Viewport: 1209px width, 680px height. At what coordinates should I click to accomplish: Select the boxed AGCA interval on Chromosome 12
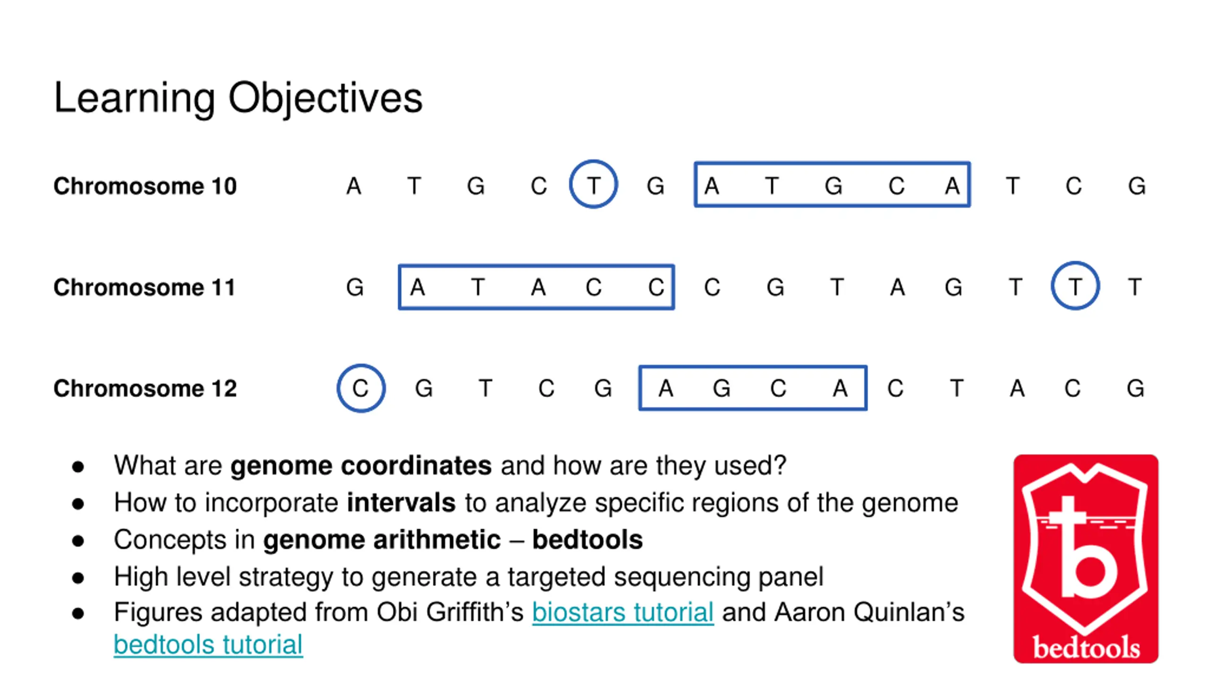[x=753, y=388]
